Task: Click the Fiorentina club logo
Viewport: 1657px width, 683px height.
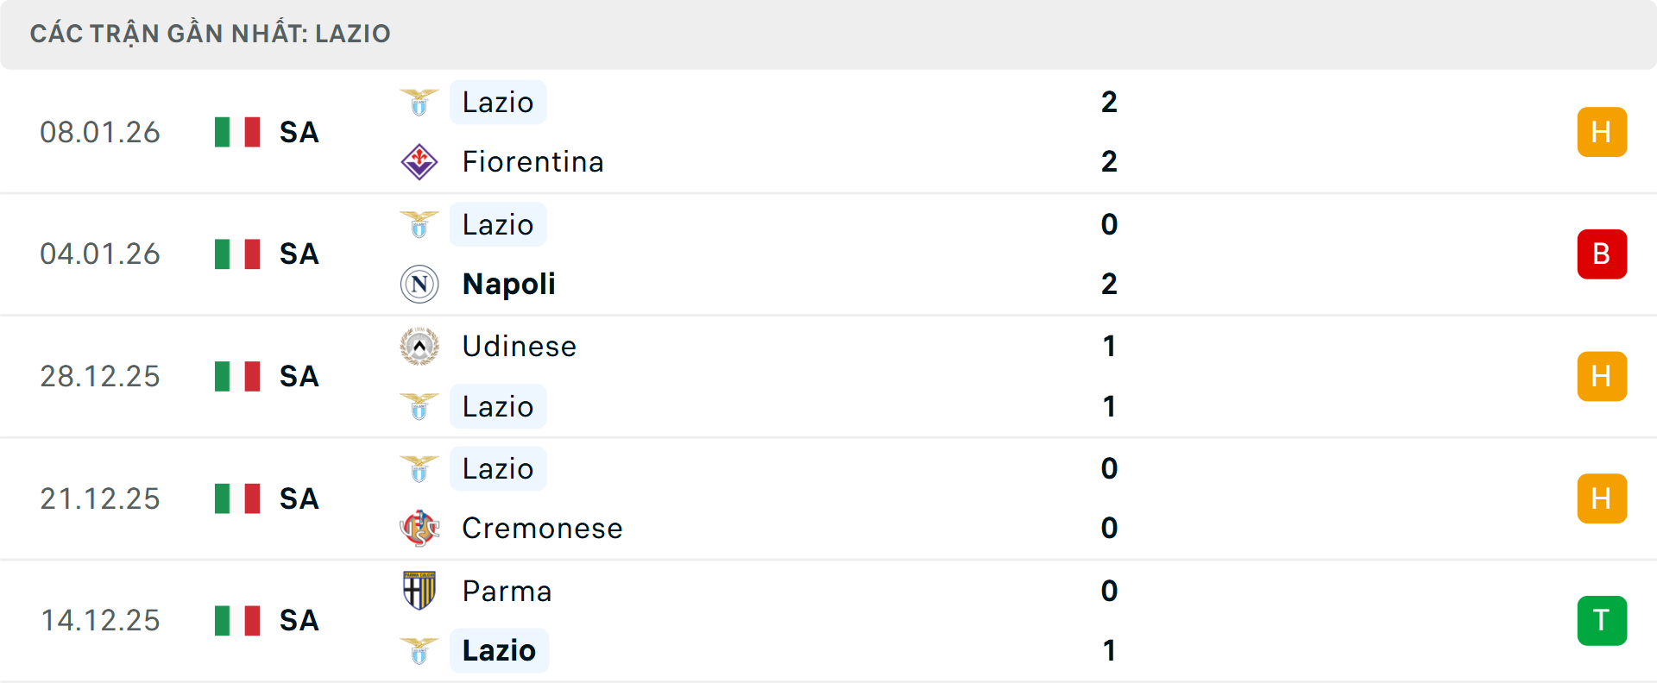Action: pos(419,160)
